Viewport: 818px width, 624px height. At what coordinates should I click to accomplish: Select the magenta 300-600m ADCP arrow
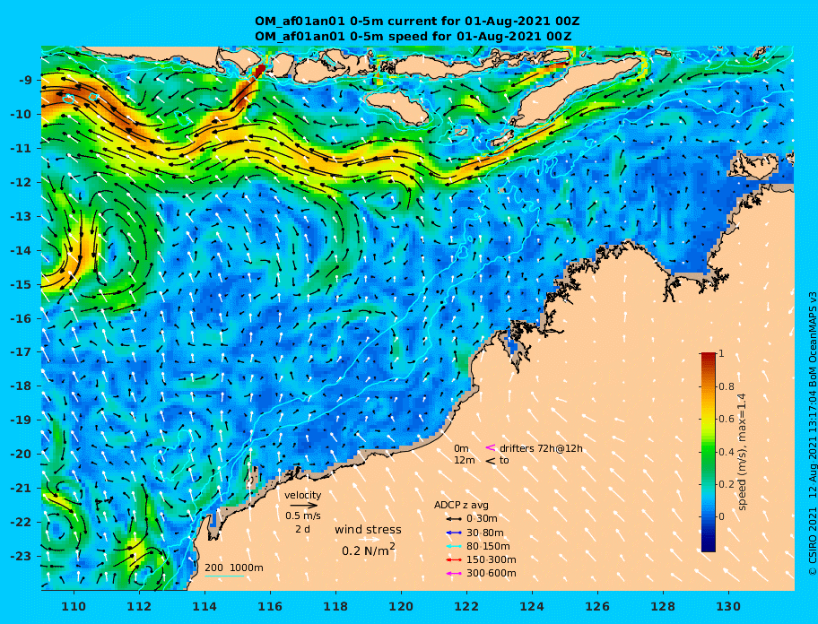pos(455,574)
